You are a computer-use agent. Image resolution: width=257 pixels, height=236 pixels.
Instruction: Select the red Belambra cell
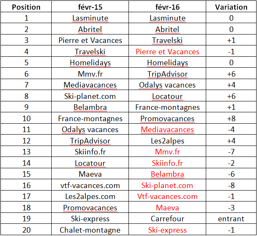pos(168,174)
